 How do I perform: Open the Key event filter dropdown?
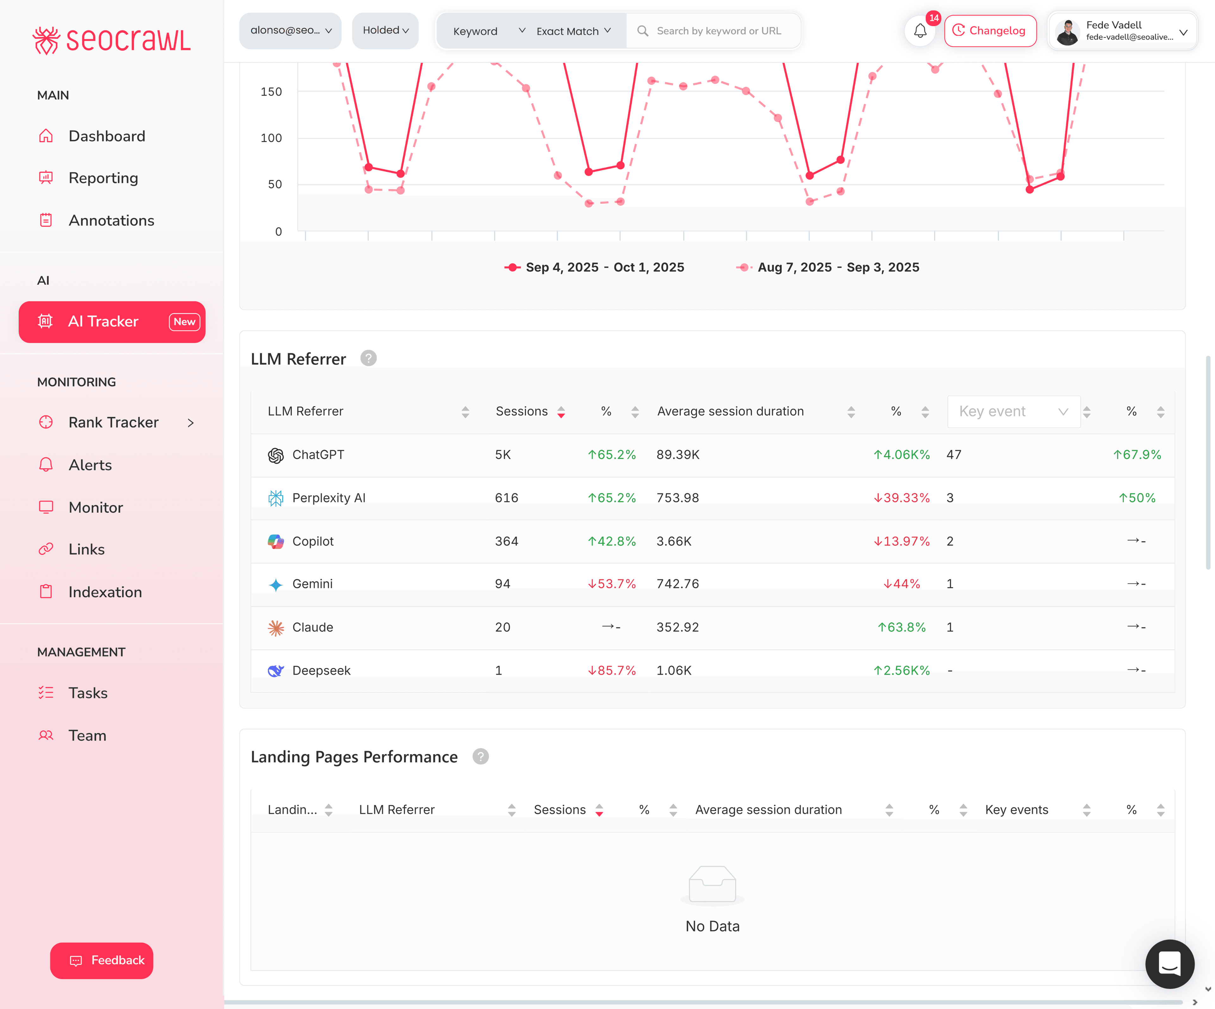[1013, 411]
